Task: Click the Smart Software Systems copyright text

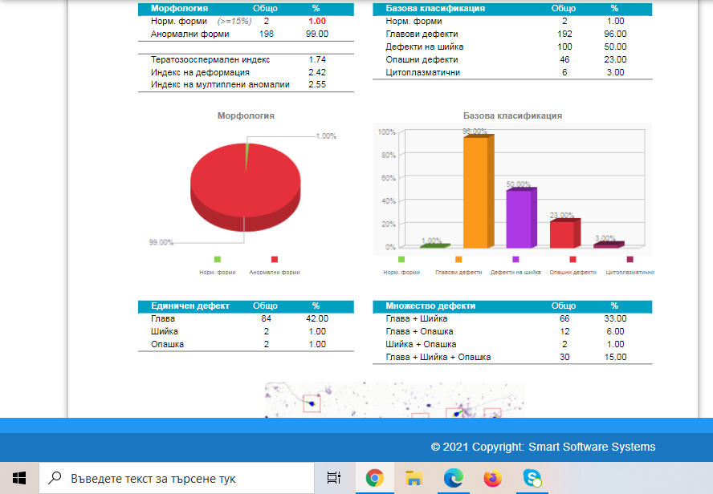Action: 543,447
